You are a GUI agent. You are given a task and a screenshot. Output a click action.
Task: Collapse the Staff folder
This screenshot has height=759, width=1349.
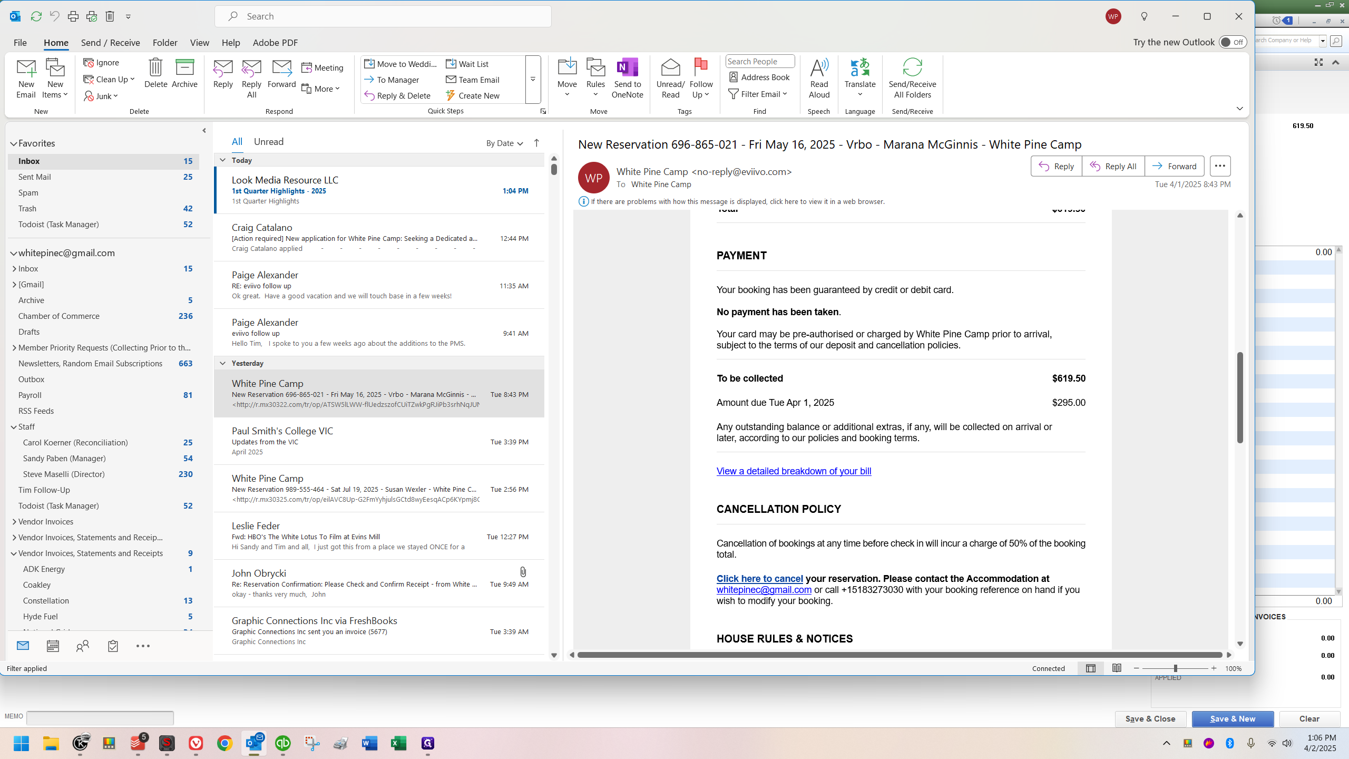point(14,427)
